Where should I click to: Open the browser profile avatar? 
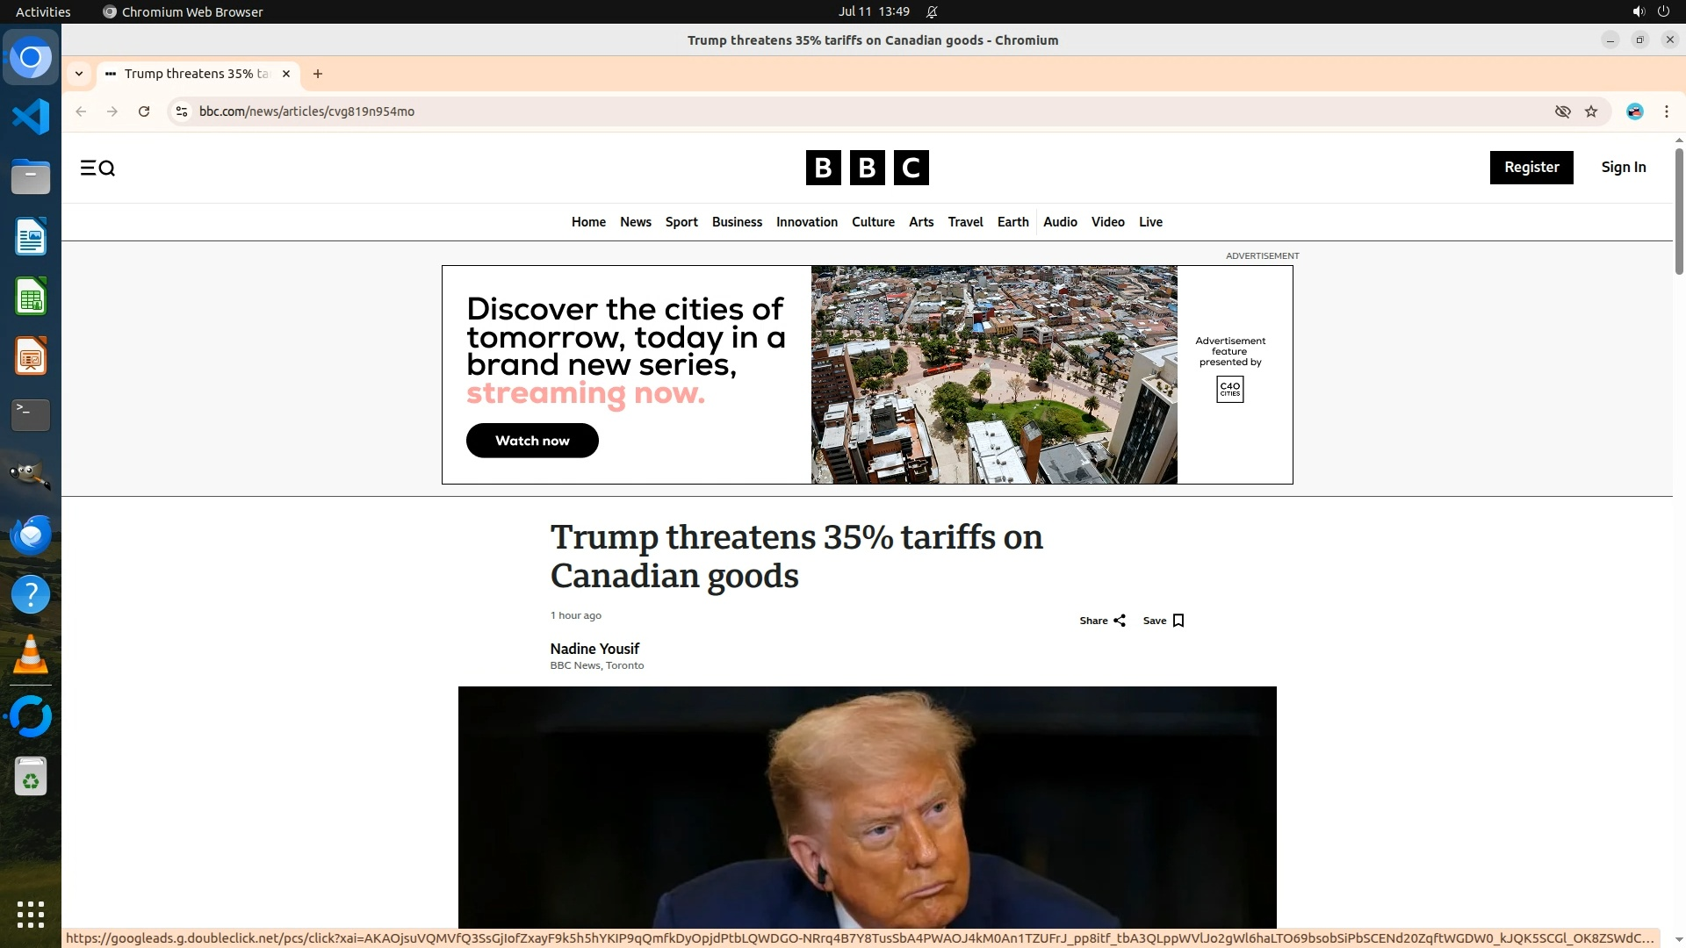tap(1634, 111)
